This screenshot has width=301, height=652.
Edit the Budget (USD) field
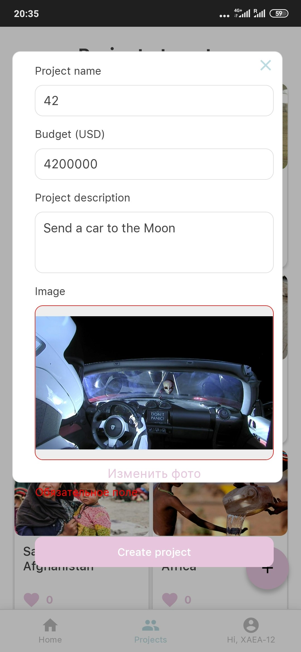154,164
